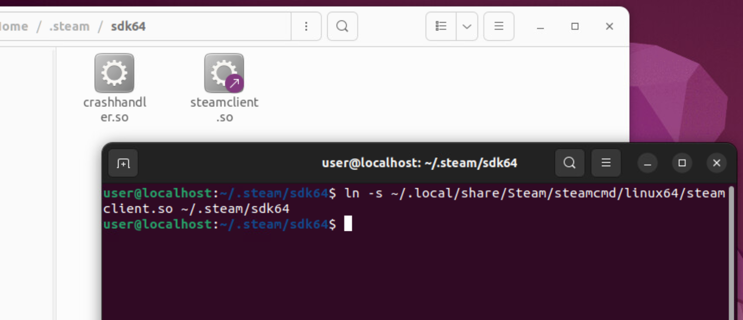Screen dimensions: 743x320
Task: Open the Files hamburger main menu
Action: pyautogui.click(x=499, y=26)
